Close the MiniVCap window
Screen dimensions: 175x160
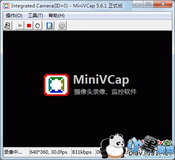[x=163, y=4]
